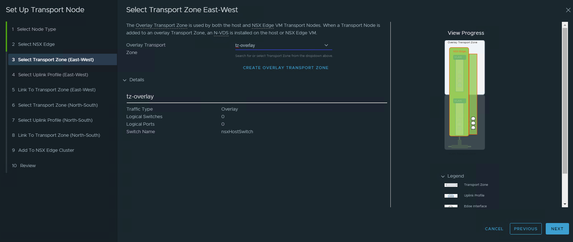Click the Logical Ports label
Image resolution: width=573 pixels, height=242 pixels.
click(x=140, y=124)
